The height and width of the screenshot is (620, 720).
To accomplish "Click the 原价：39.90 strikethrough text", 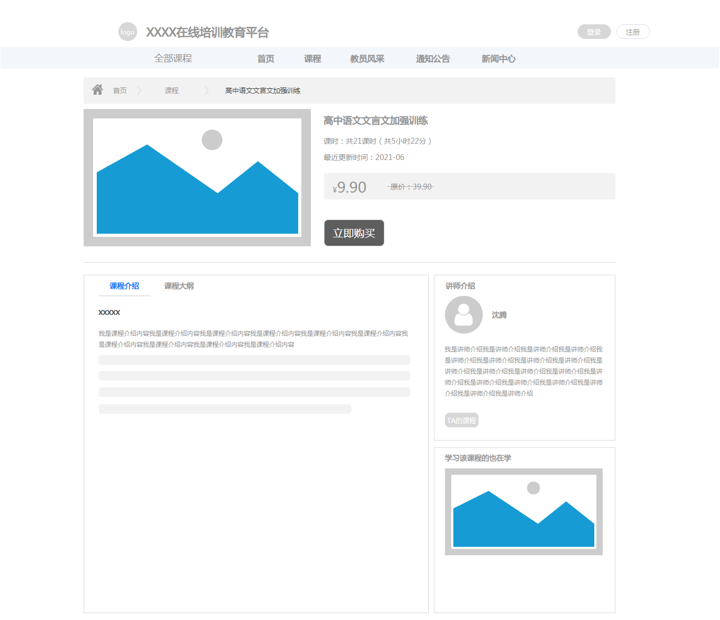I will (411, 187).
